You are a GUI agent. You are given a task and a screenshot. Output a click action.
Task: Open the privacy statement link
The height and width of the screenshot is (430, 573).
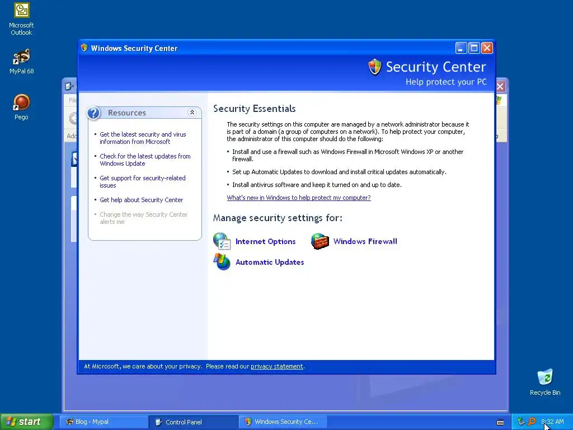(276, 366)
